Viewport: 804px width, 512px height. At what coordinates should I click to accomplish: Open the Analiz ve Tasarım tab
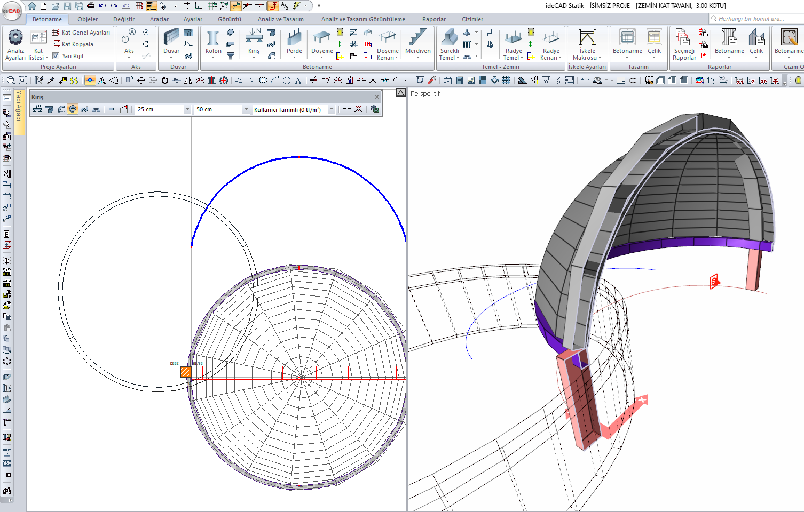coord(281,19)
